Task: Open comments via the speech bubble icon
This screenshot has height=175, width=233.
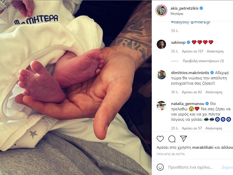Action: point(172,139)
